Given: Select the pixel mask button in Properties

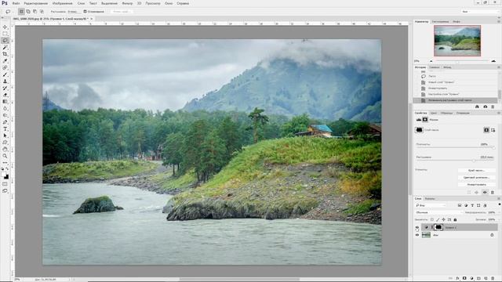Looking at the screenshot, I should [x=486, y=130].
